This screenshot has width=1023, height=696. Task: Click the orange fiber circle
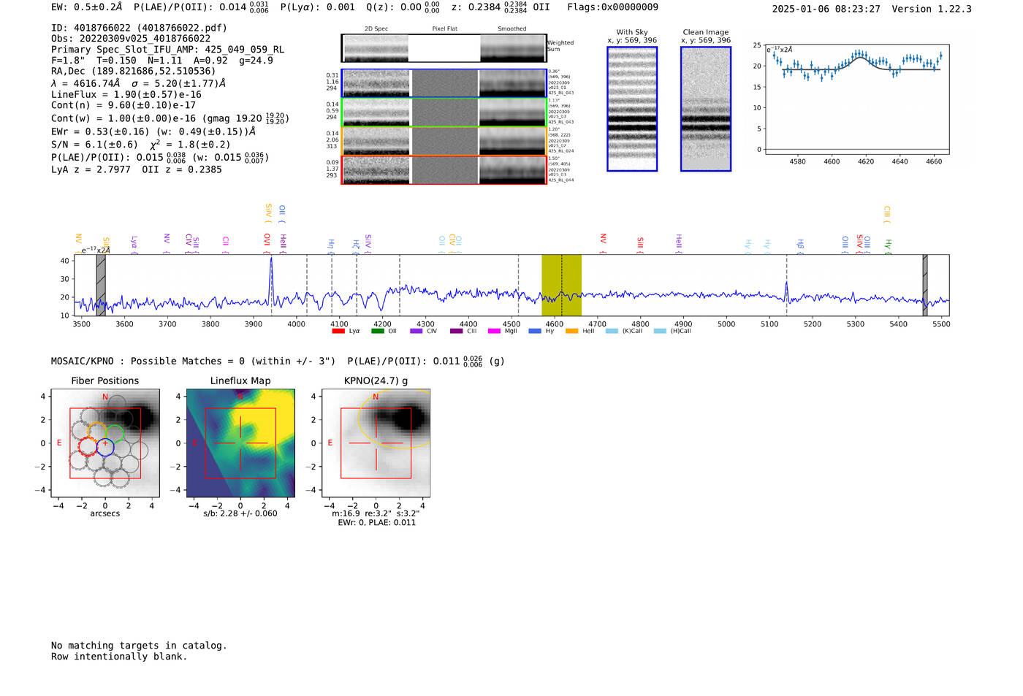pyautogui.click(x=97, y=432)
